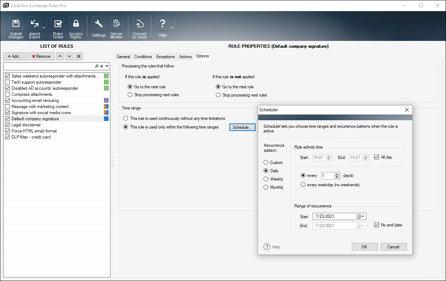Toggle the Legal disclaimer rule checkbox
The height and width of the screenshot is (281, 446).
click(8, 125)
